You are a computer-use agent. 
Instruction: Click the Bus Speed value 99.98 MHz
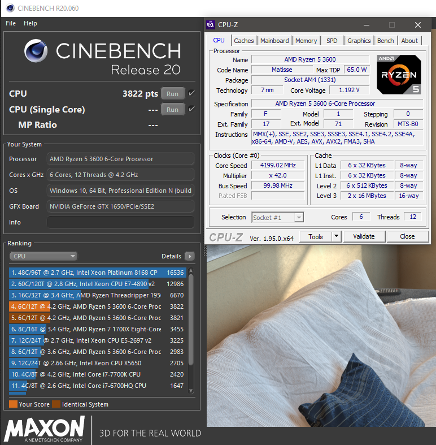[278, 185]
